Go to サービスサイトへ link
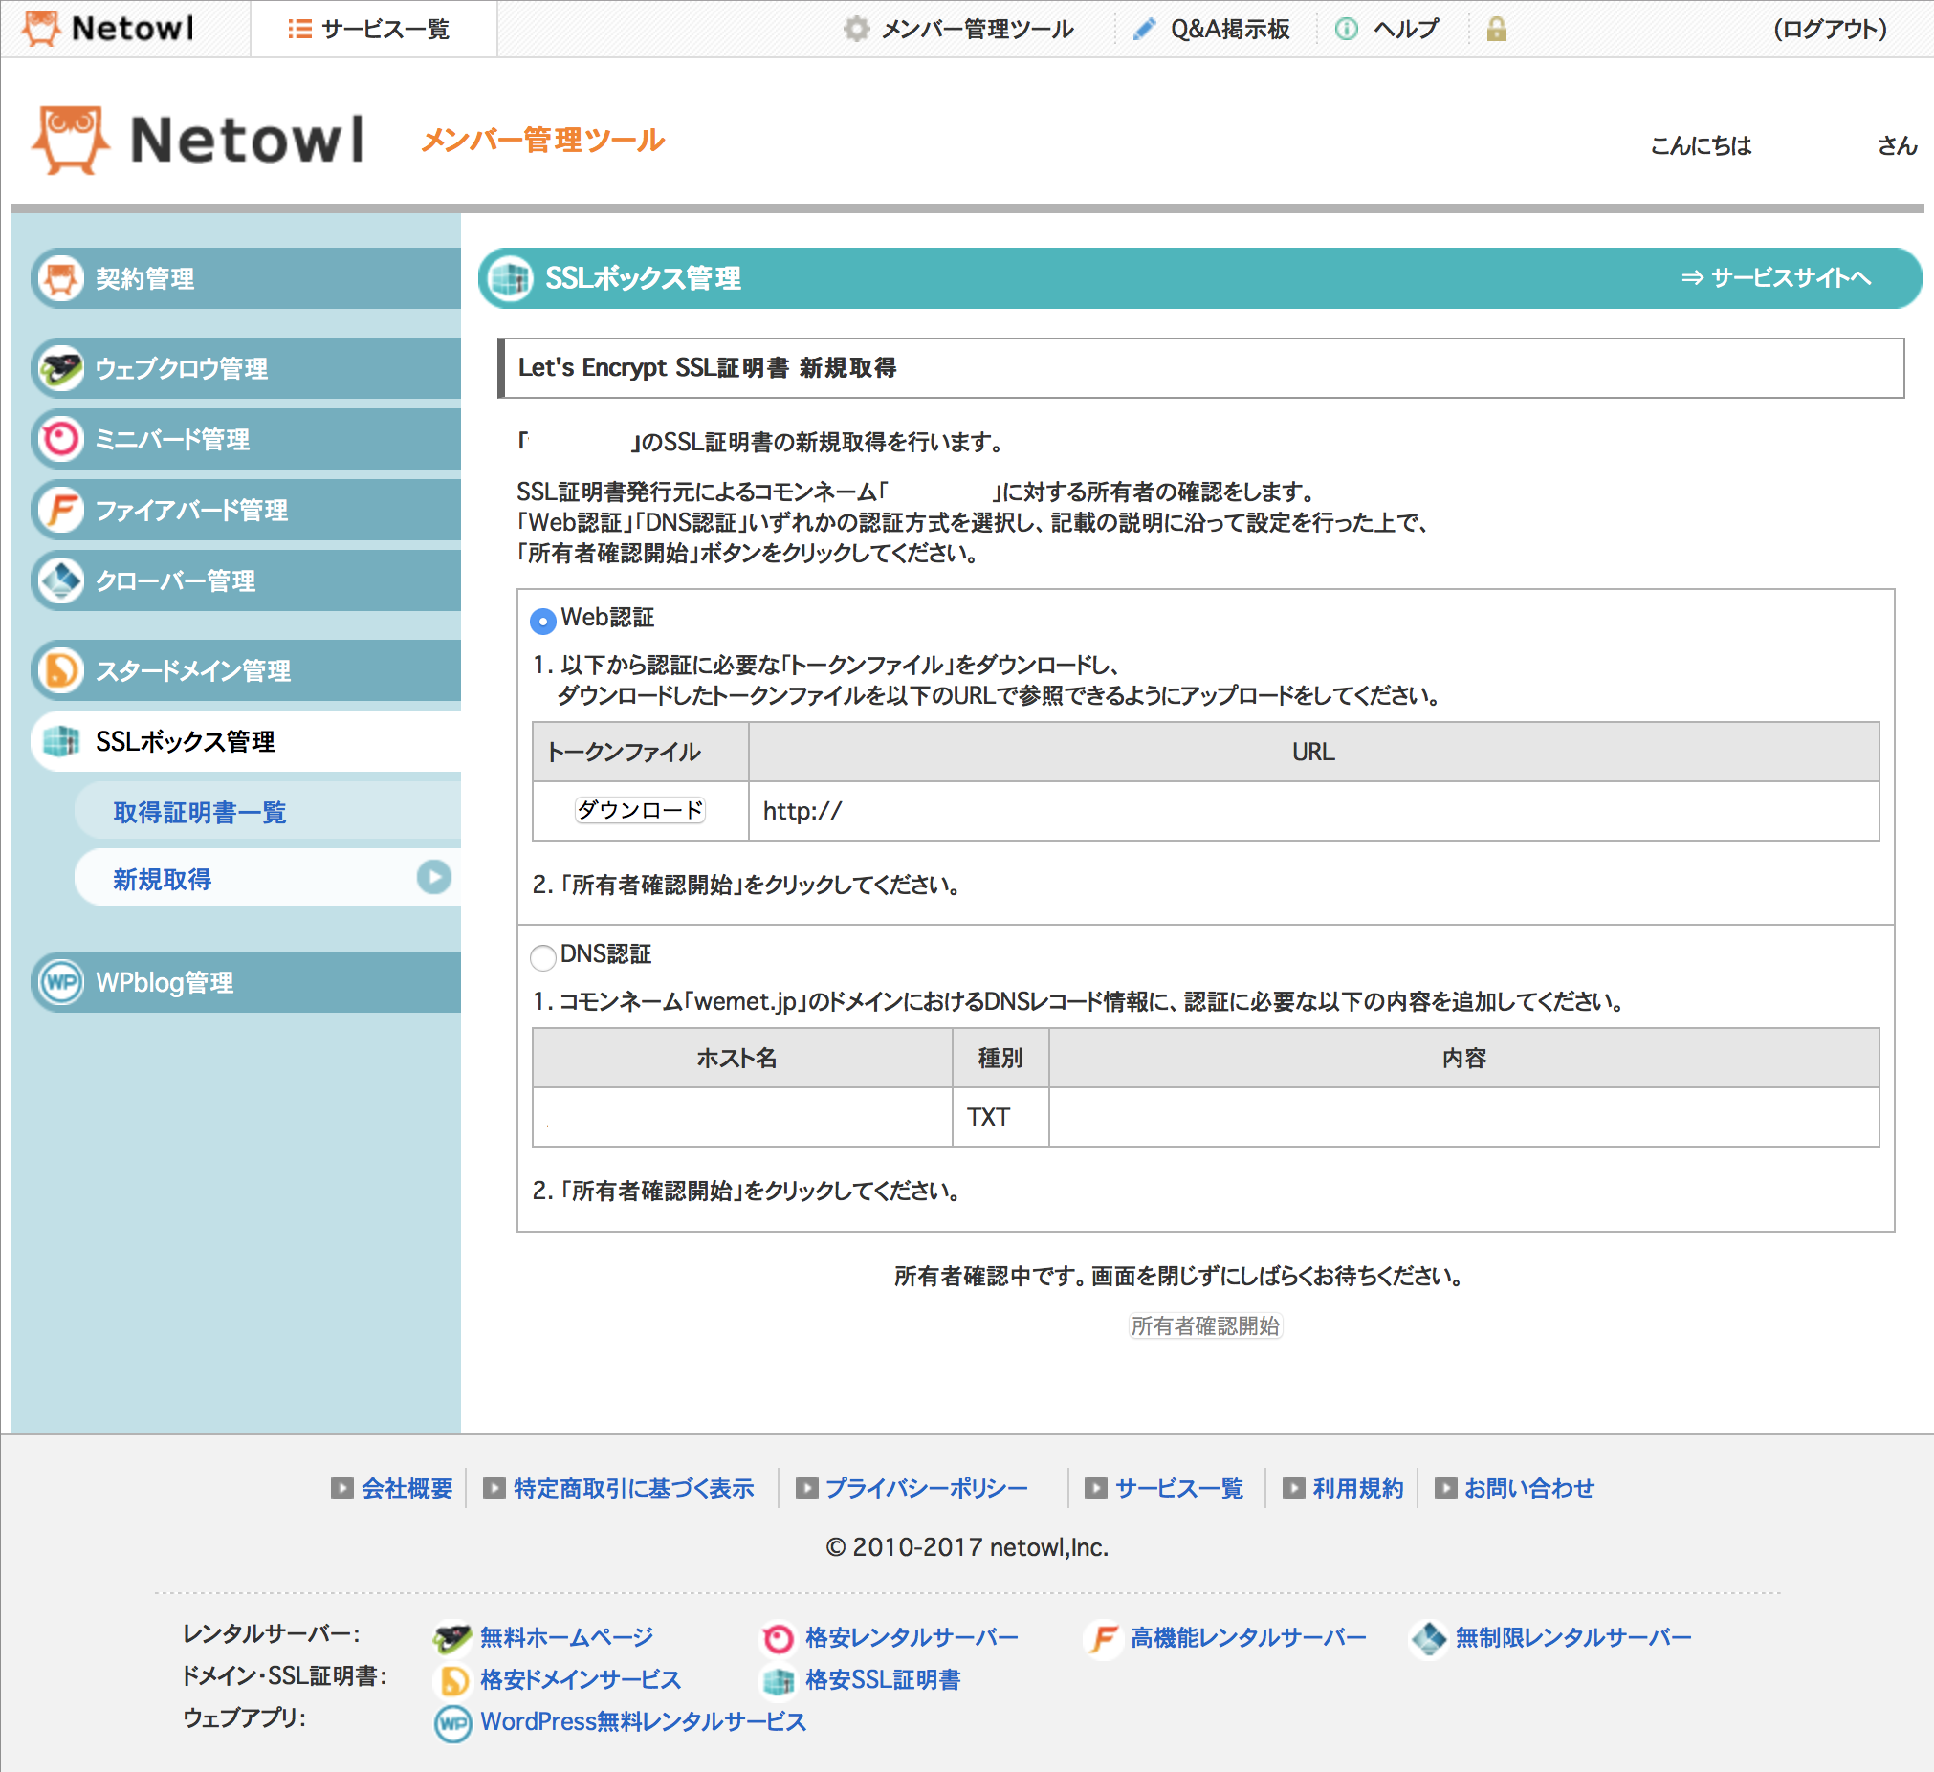 pyautogui.click(x=1777, y=278)
